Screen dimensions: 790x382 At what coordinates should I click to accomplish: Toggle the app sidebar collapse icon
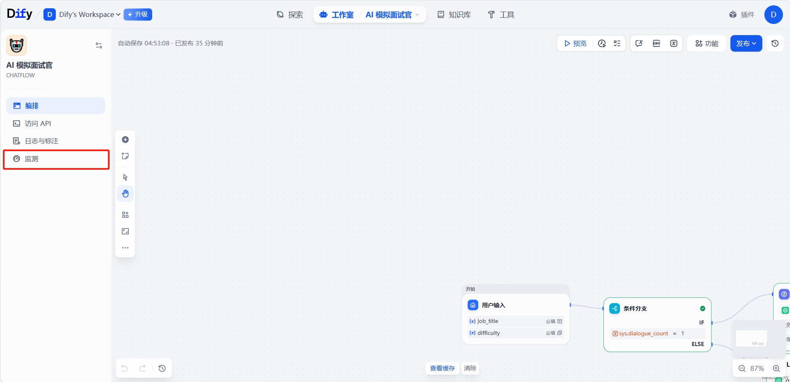(x=99, y=45)
